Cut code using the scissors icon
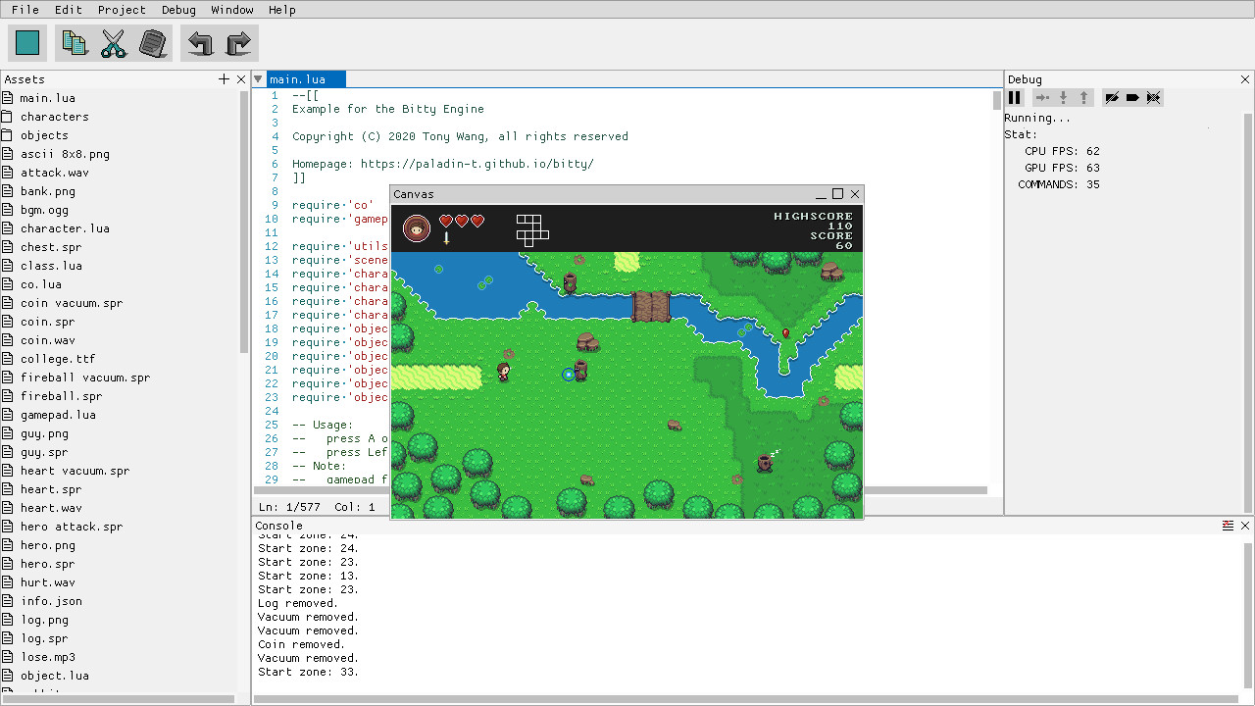This screenshot has height=706, width=1255. click(x=113, y=42)
